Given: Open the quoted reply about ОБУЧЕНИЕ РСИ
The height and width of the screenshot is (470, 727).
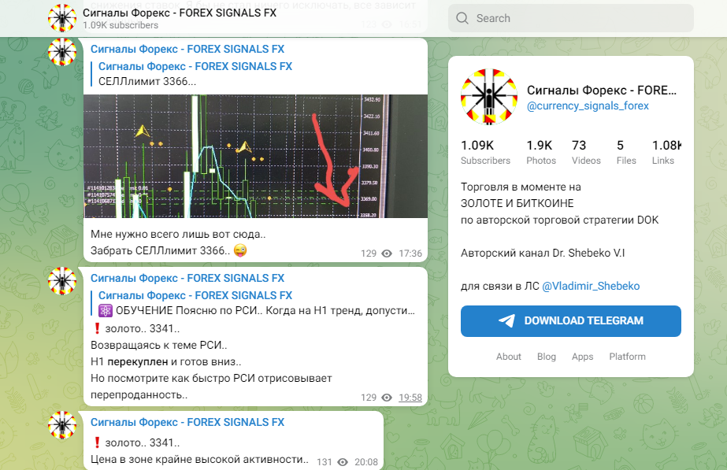Looking at the screenshot, I should (x=257, y=302).
